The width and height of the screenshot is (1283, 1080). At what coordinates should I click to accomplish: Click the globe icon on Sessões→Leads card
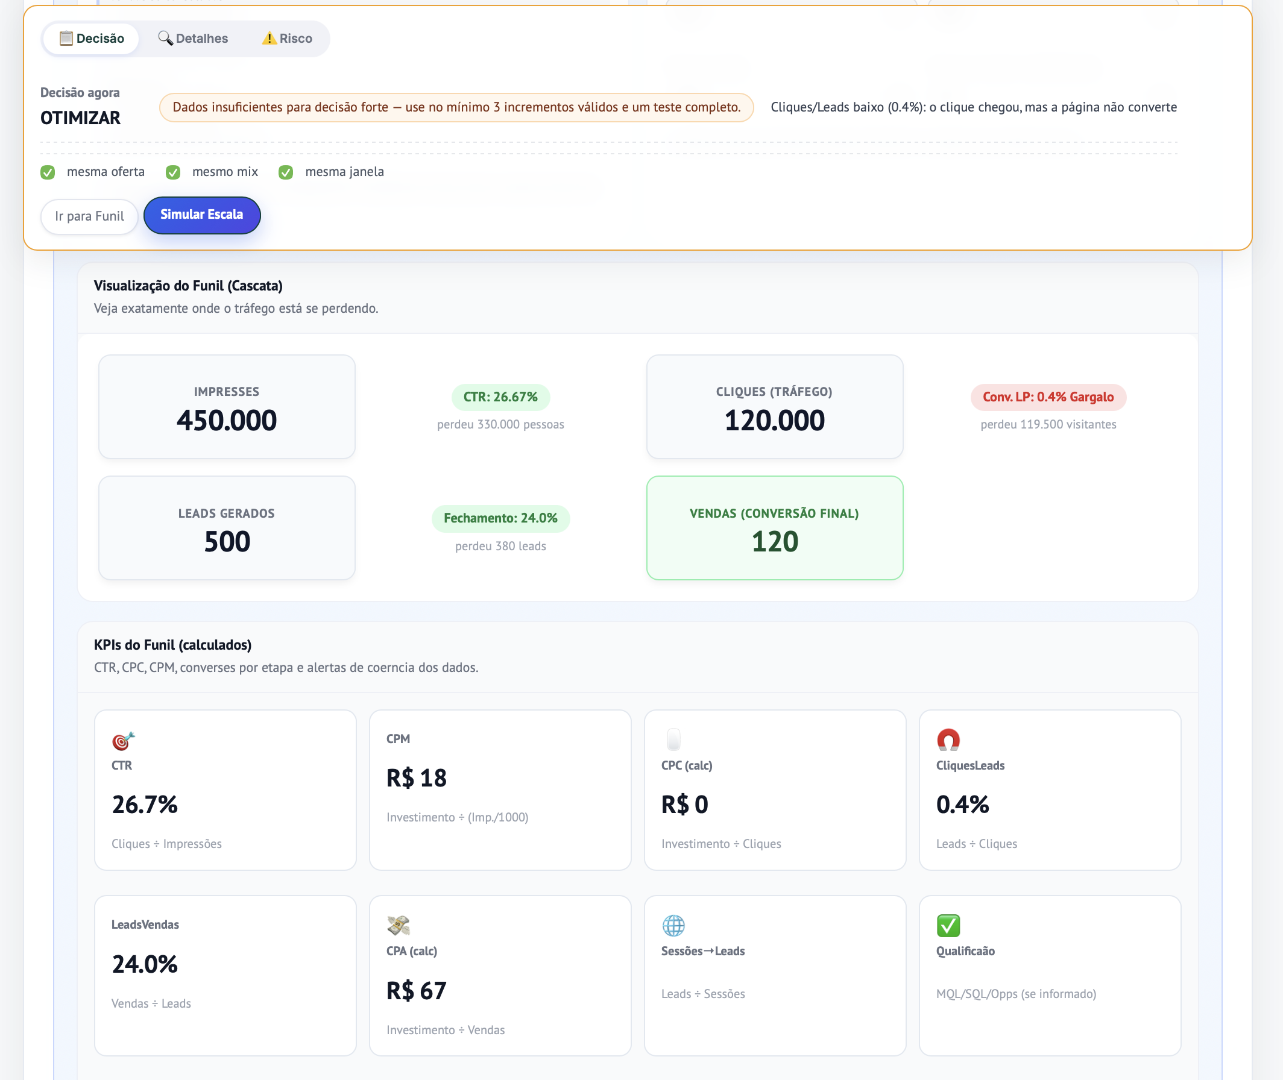(x=673, y=925)
